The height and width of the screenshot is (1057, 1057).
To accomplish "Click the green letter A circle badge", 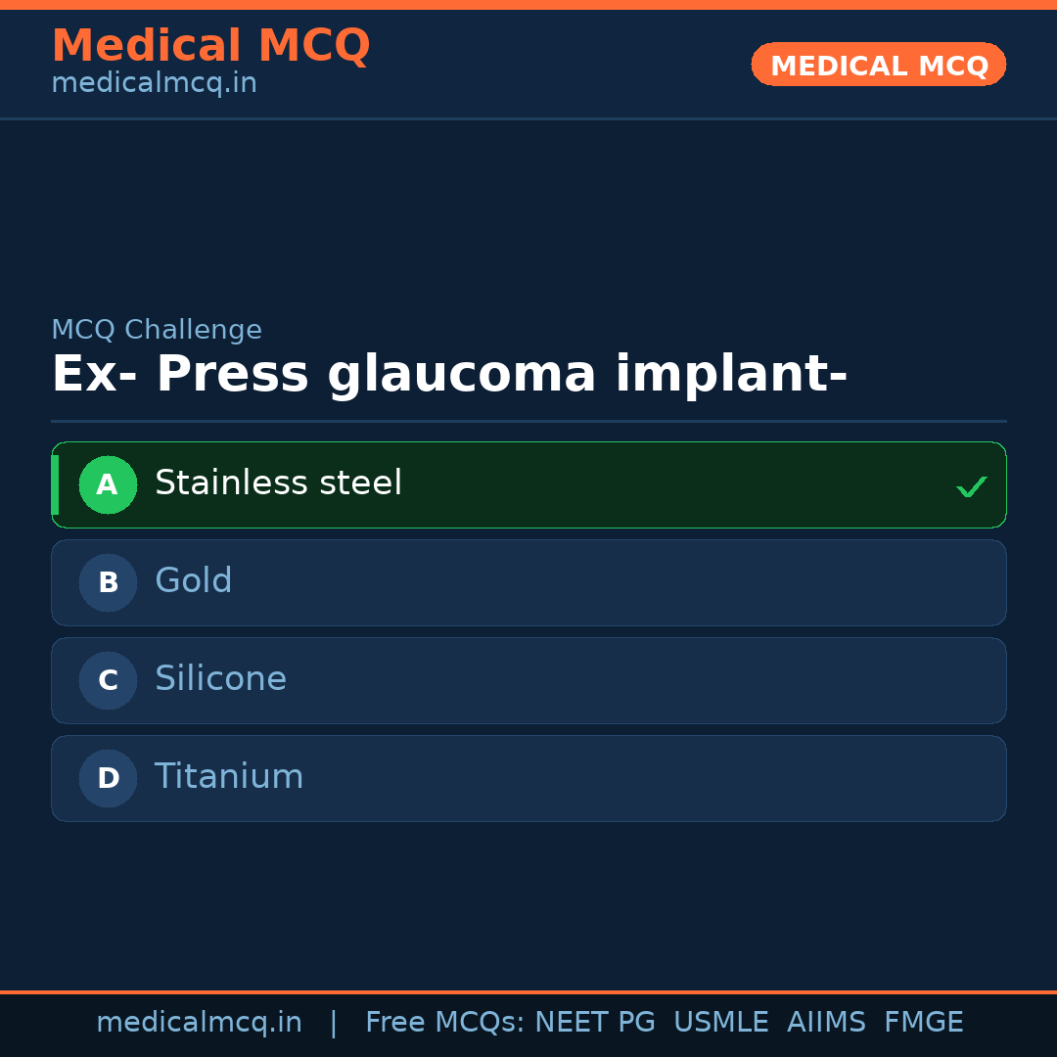I will [108, 484].
